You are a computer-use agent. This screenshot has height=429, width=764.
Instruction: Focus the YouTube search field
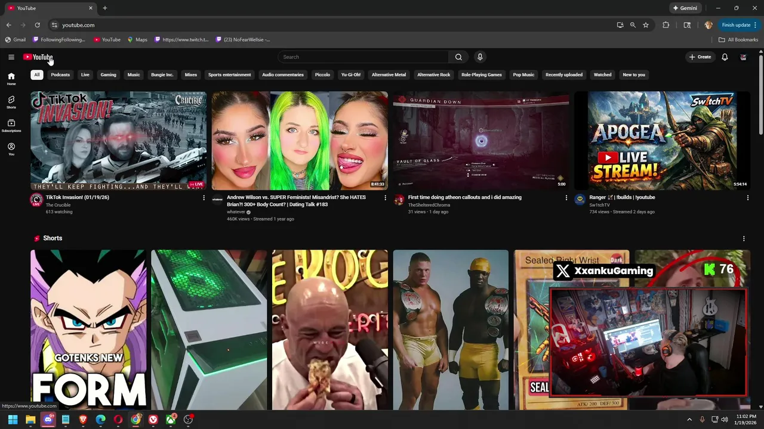coord(363,57)
